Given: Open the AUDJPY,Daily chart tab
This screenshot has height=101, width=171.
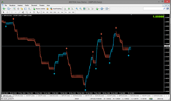Looking at the screenshot, I should (111, 96).
